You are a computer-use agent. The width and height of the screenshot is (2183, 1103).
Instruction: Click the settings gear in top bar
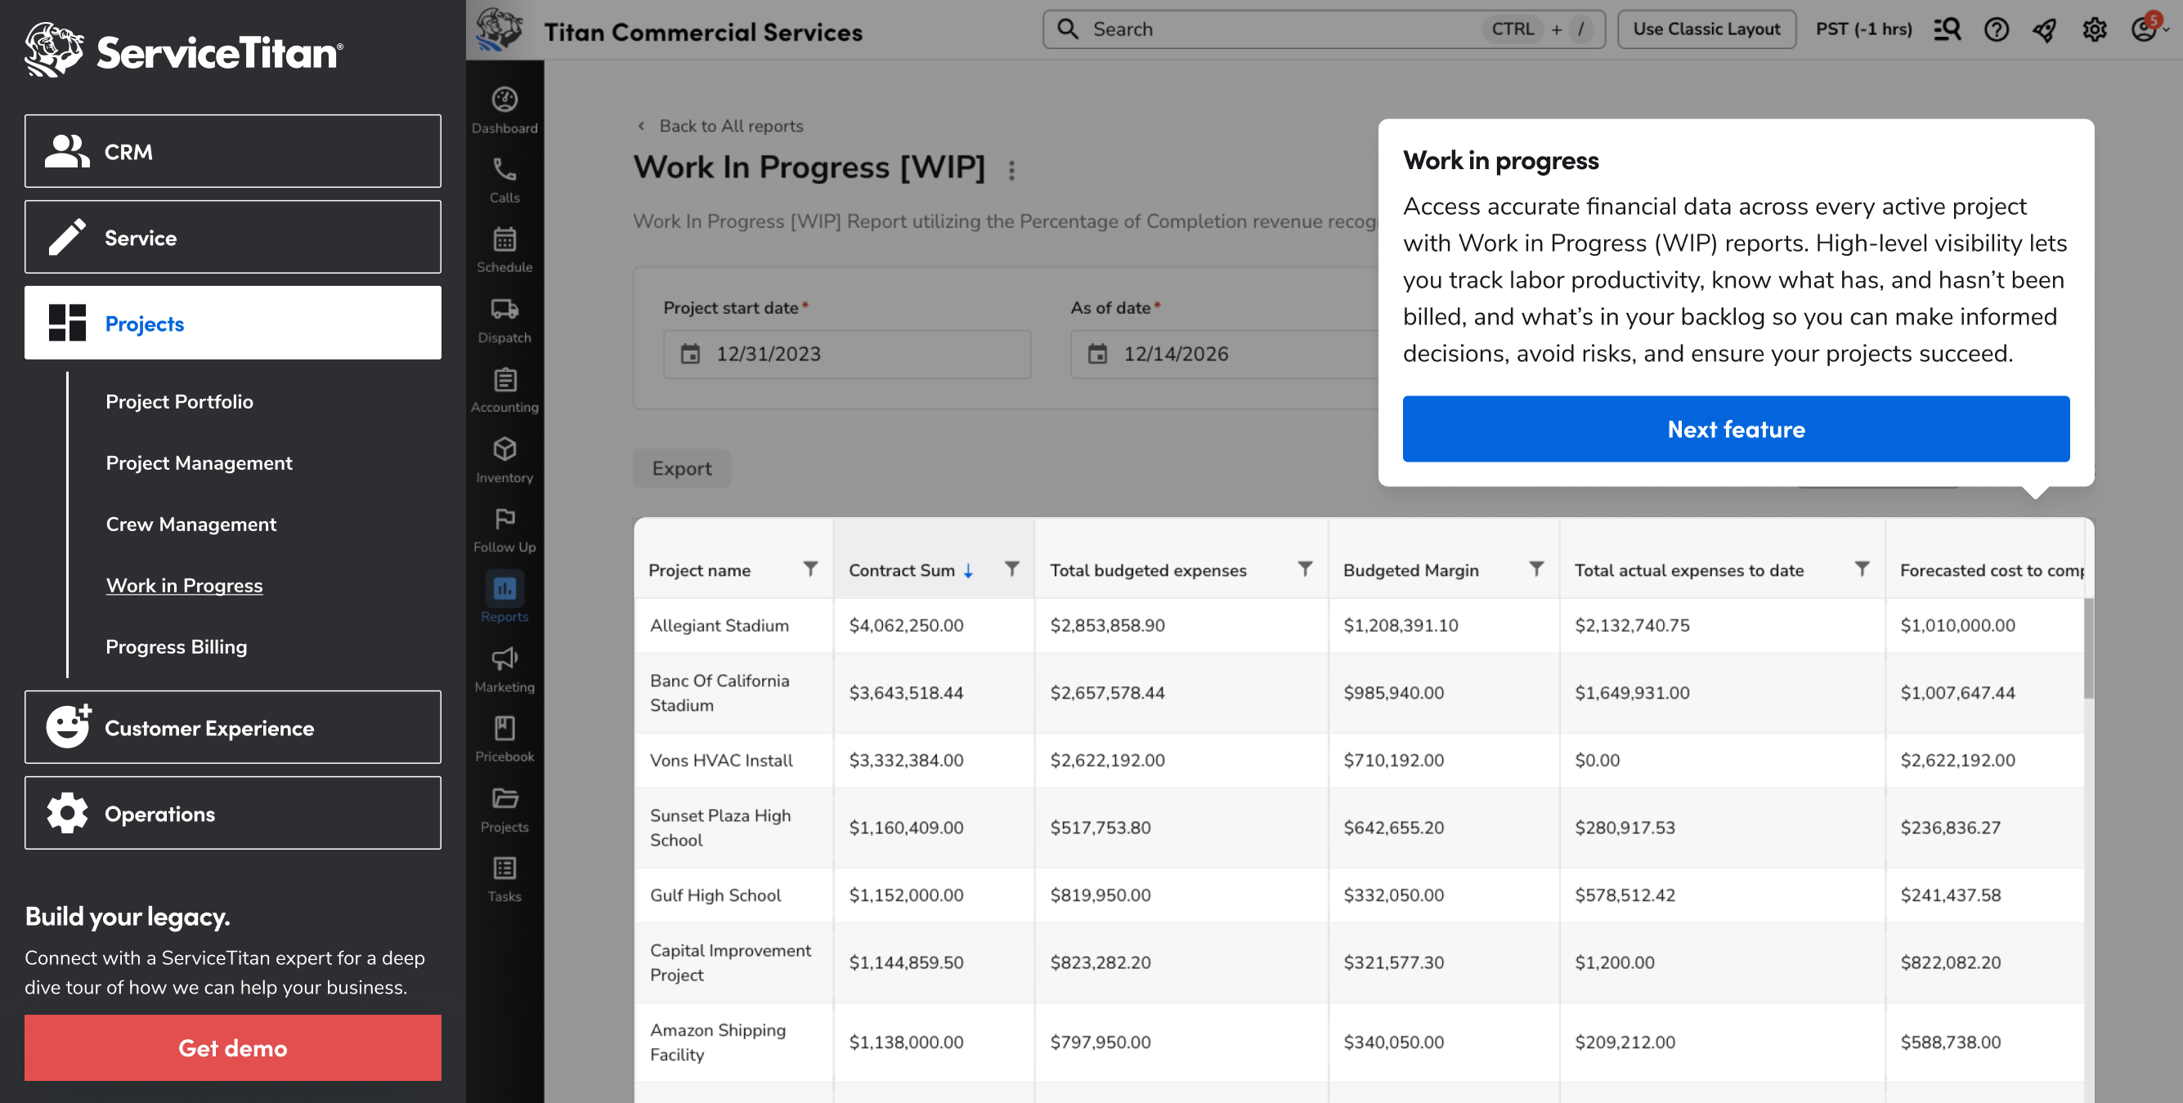tap(2094, 29)
